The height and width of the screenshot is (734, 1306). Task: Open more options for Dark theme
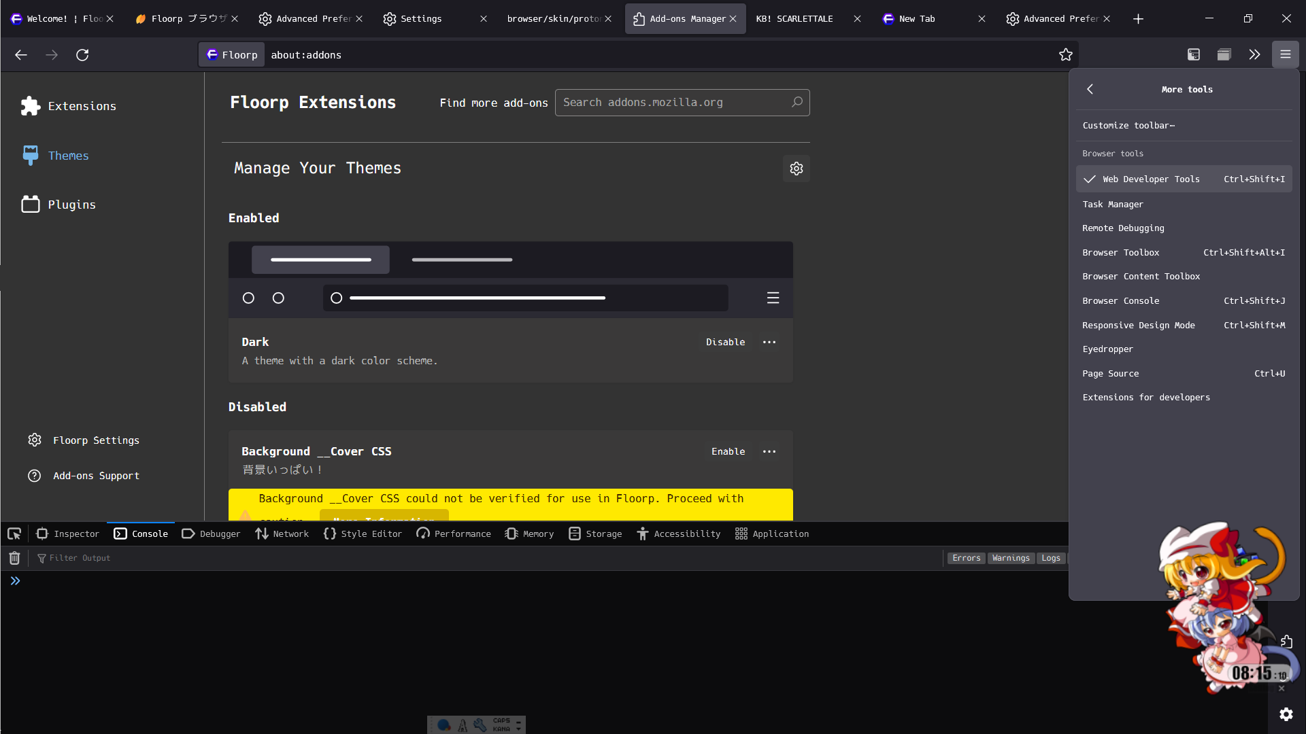point(769,343)
